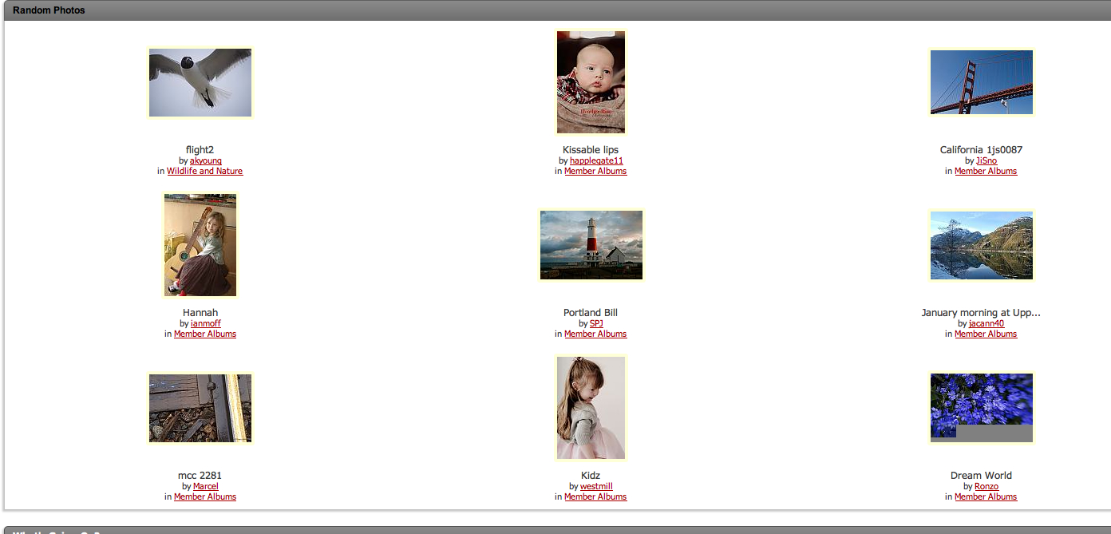Click the Marcel author link
1111x534 pixels.
[205, 487]
